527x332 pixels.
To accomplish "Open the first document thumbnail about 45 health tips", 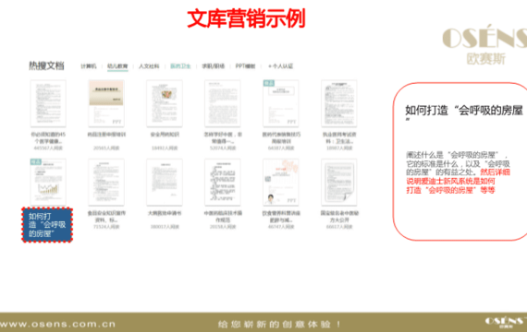I will pos(48,103).
